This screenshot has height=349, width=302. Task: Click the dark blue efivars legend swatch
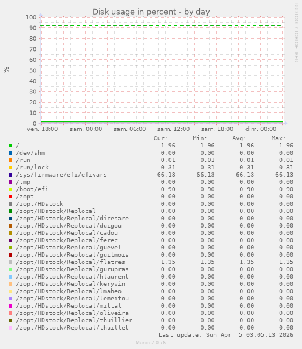[10, 175]
